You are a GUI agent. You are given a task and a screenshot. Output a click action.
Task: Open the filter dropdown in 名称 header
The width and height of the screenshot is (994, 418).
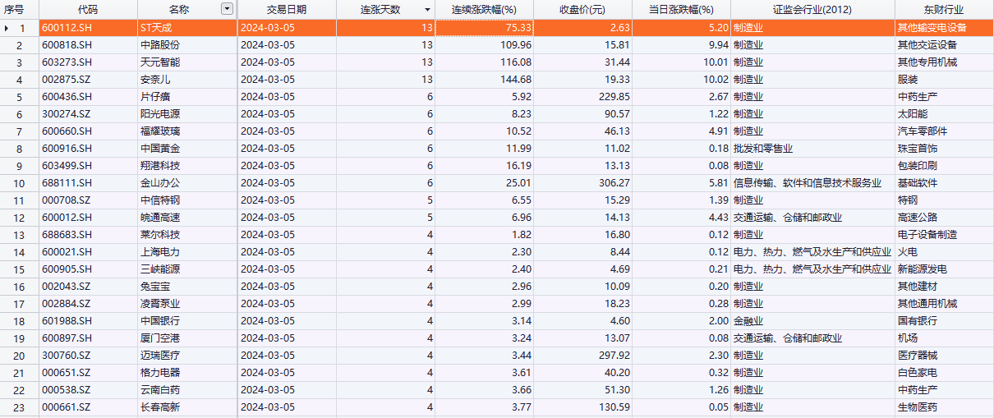[227, 9]
